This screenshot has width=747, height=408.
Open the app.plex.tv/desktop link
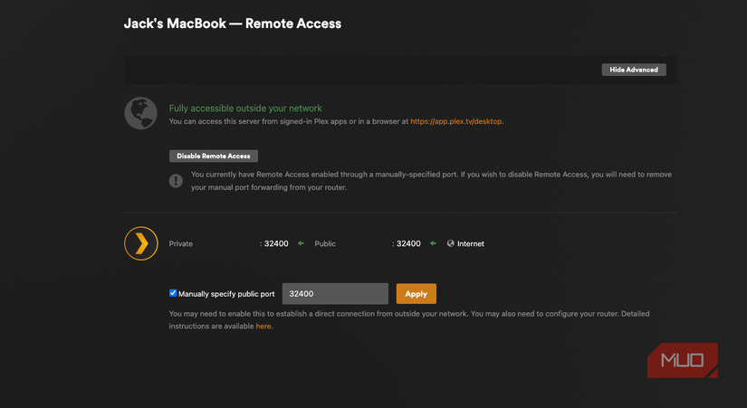(456, 121)
